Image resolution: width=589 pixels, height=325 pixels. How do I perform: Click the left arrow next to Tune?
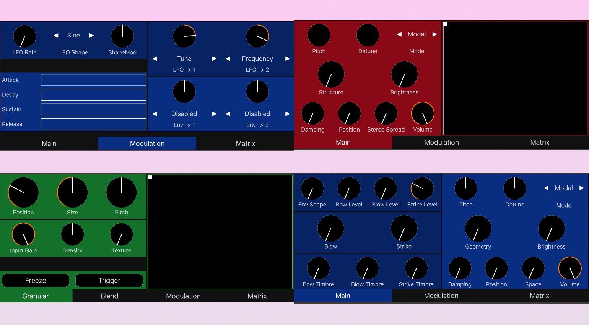pos(155,59)
